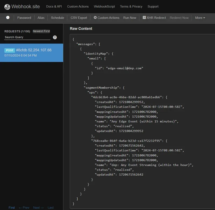The image size is (215, 210).
Task: Click the clock icon in the toolbar
Action: tap(8, 17)
